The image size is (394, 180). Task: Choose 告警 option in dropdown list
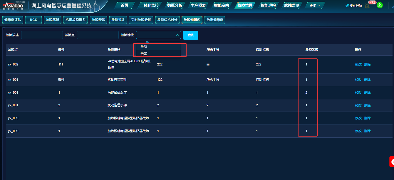pyautogui.click(x=144, y=54)
